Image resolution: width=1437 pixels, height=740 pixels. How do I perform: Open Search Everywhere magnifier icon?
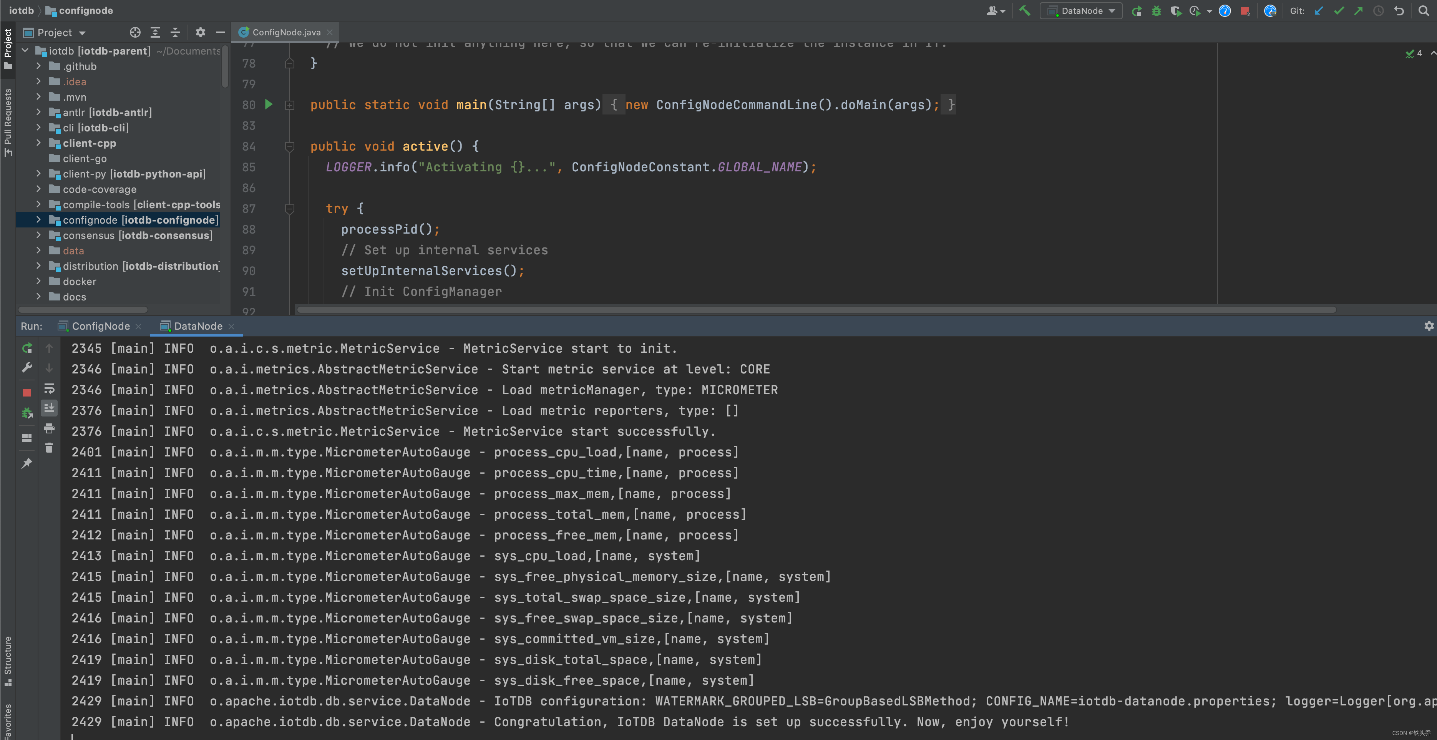pyautogui.click(x=1424, y=11)
